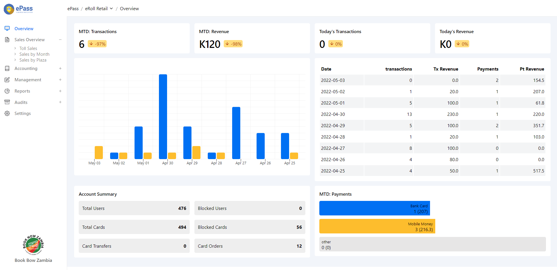Viewport: 557px width, 270px height.
Task: Collapse the Sales Overview section
Action: 60,40
